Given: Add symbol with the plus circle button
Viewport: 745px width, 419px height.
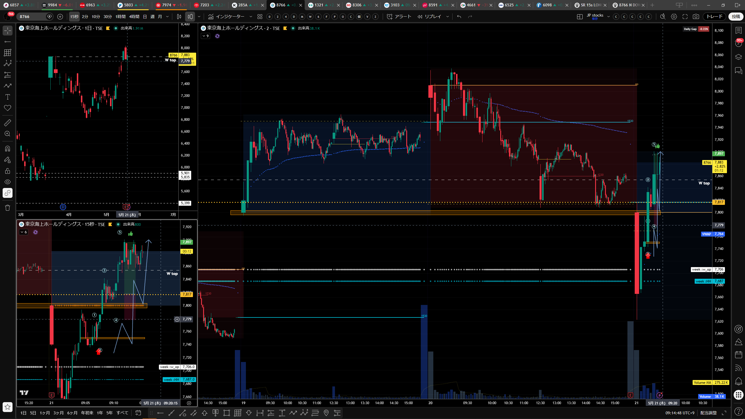Looking at the screenshot, I should pos(60,17).
